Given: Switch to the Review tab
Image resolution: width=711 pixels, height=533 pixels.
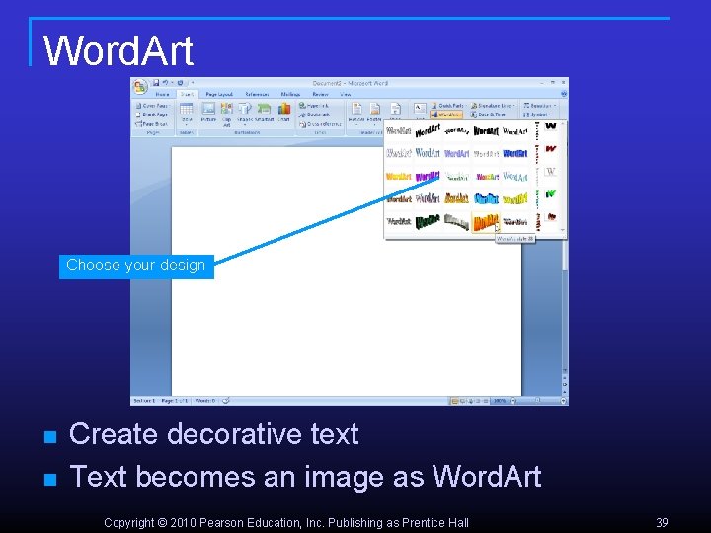Looking at the screenshot, I should click(x=320, y=95).
